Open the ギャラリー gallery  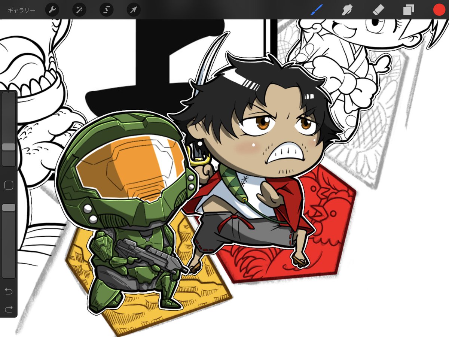tap(21, 10)
